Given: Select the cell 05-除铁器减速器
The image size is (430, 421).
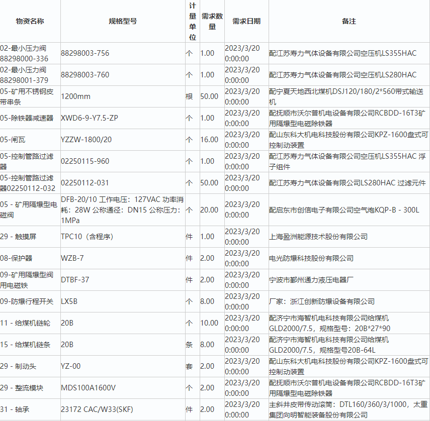Looking at the screenshot, I should (30, 118).
